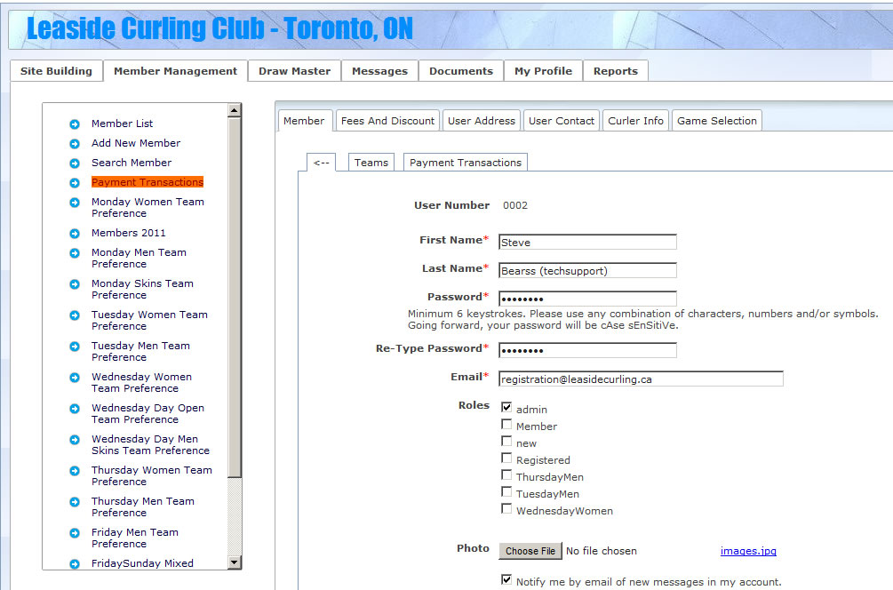Click the arrow icon beside Member List

[x=75, y=124]
